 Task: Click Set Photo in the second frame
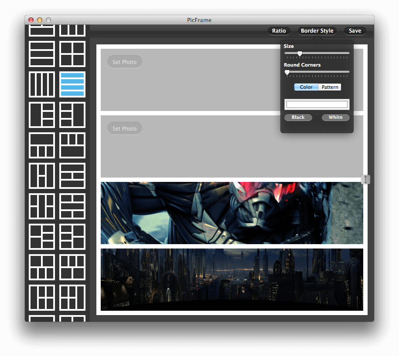(124, 128)
